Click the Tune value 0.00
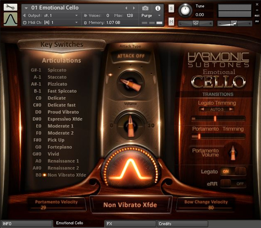 click(x=200, y=15)
